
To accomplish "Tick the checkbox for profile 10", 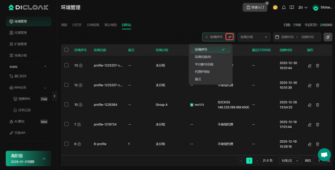I will pyautogui.click(x=67, y=105).
